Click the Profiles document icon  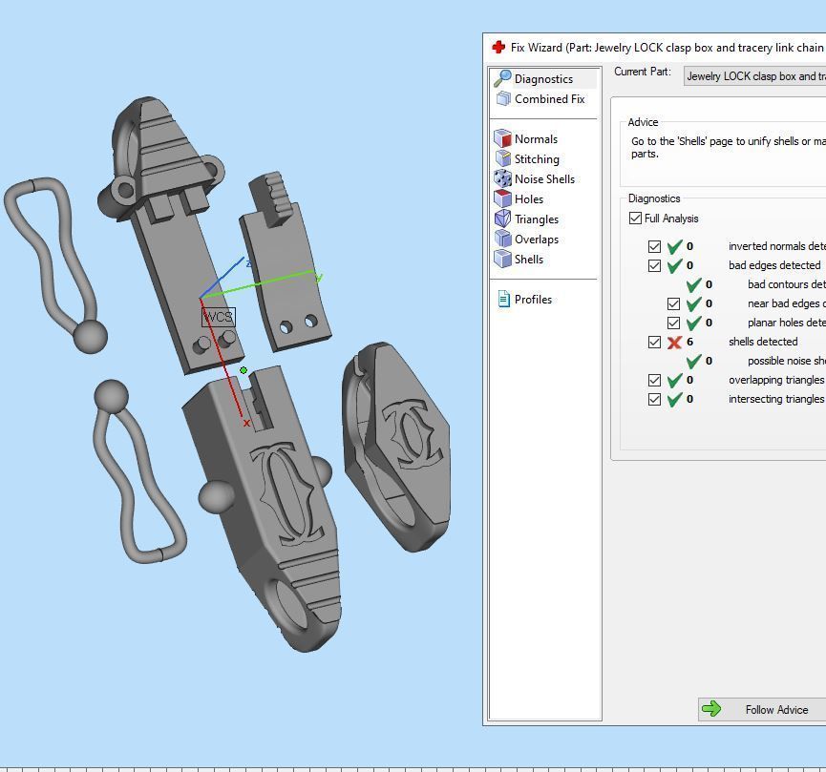point(503,299)
